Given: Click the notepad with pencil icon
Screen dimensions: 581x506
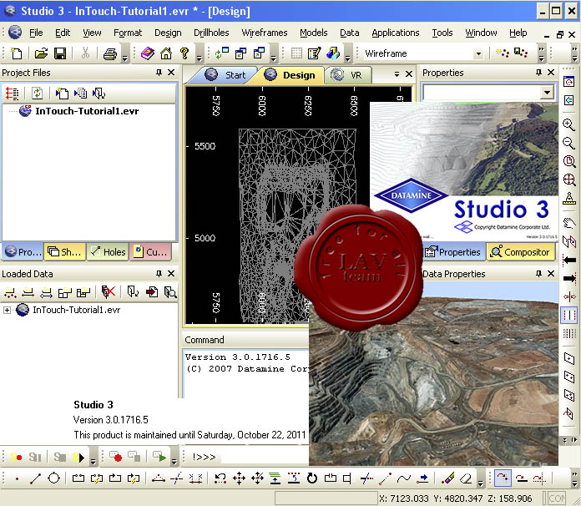Looking at the screenshot, I should pyautogui.click(x=314, y=53).
